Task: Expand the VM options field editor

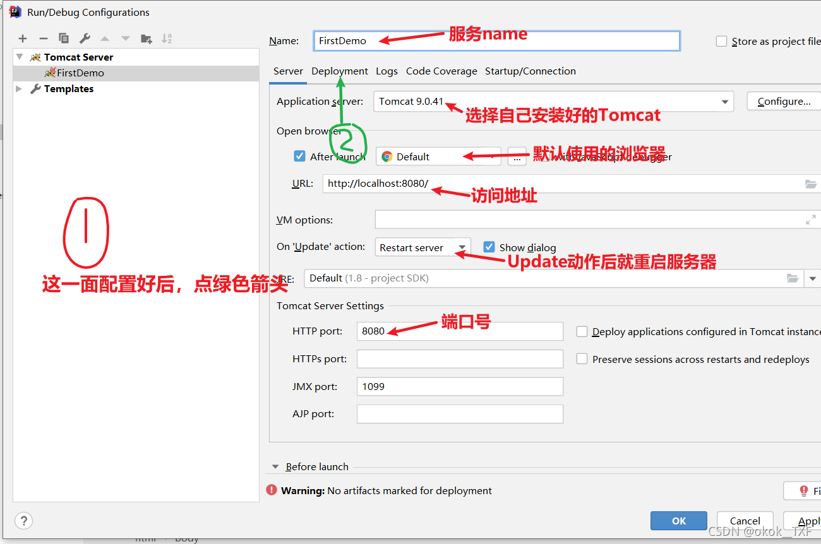Action: click(810, 220)
